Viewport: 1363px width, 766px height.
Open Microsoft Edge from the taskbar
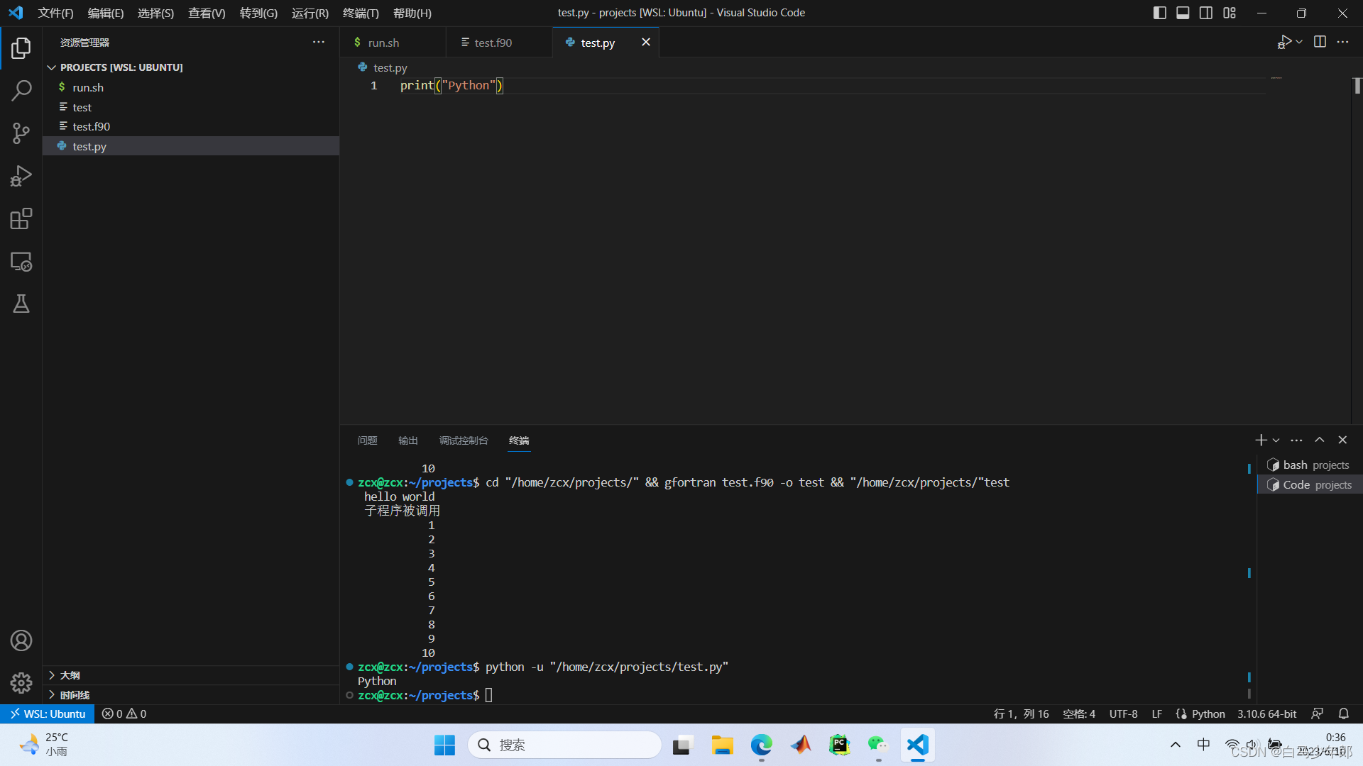(762, 745)
